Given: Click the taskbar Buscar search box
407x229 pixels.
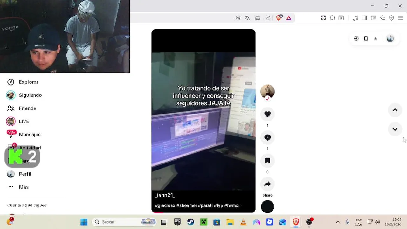Looking at the screenshot, I should (x=124, y=222).
